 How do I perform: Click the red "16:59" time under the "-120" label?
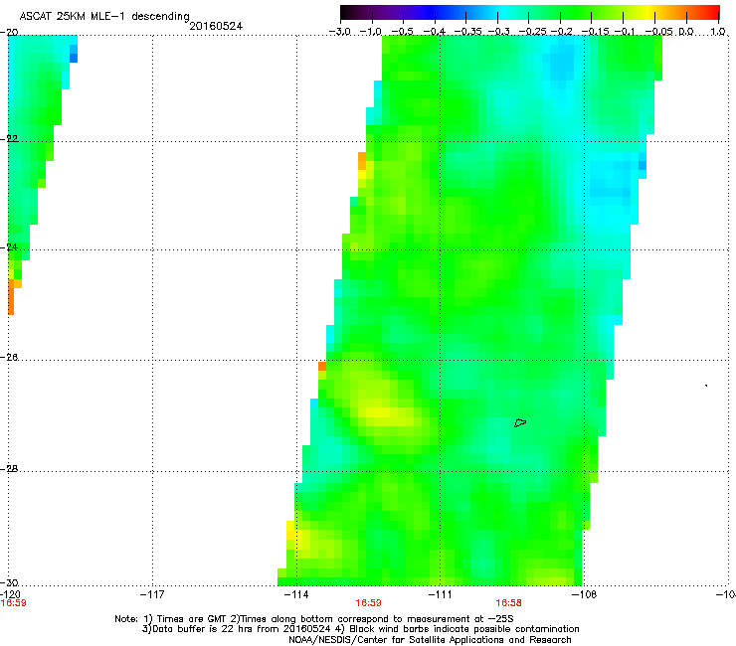pyautogui.click(x=13, y=603)
